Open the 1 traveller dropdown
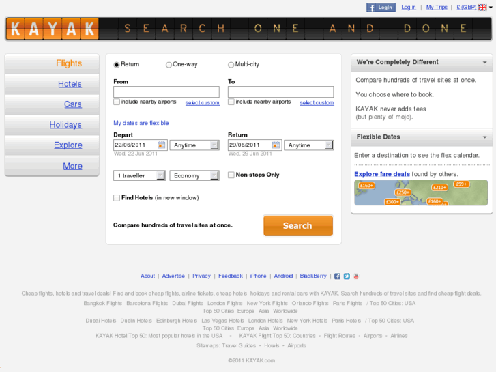The width and height of the screenshot is (496, 372). [x=139, y=175]
